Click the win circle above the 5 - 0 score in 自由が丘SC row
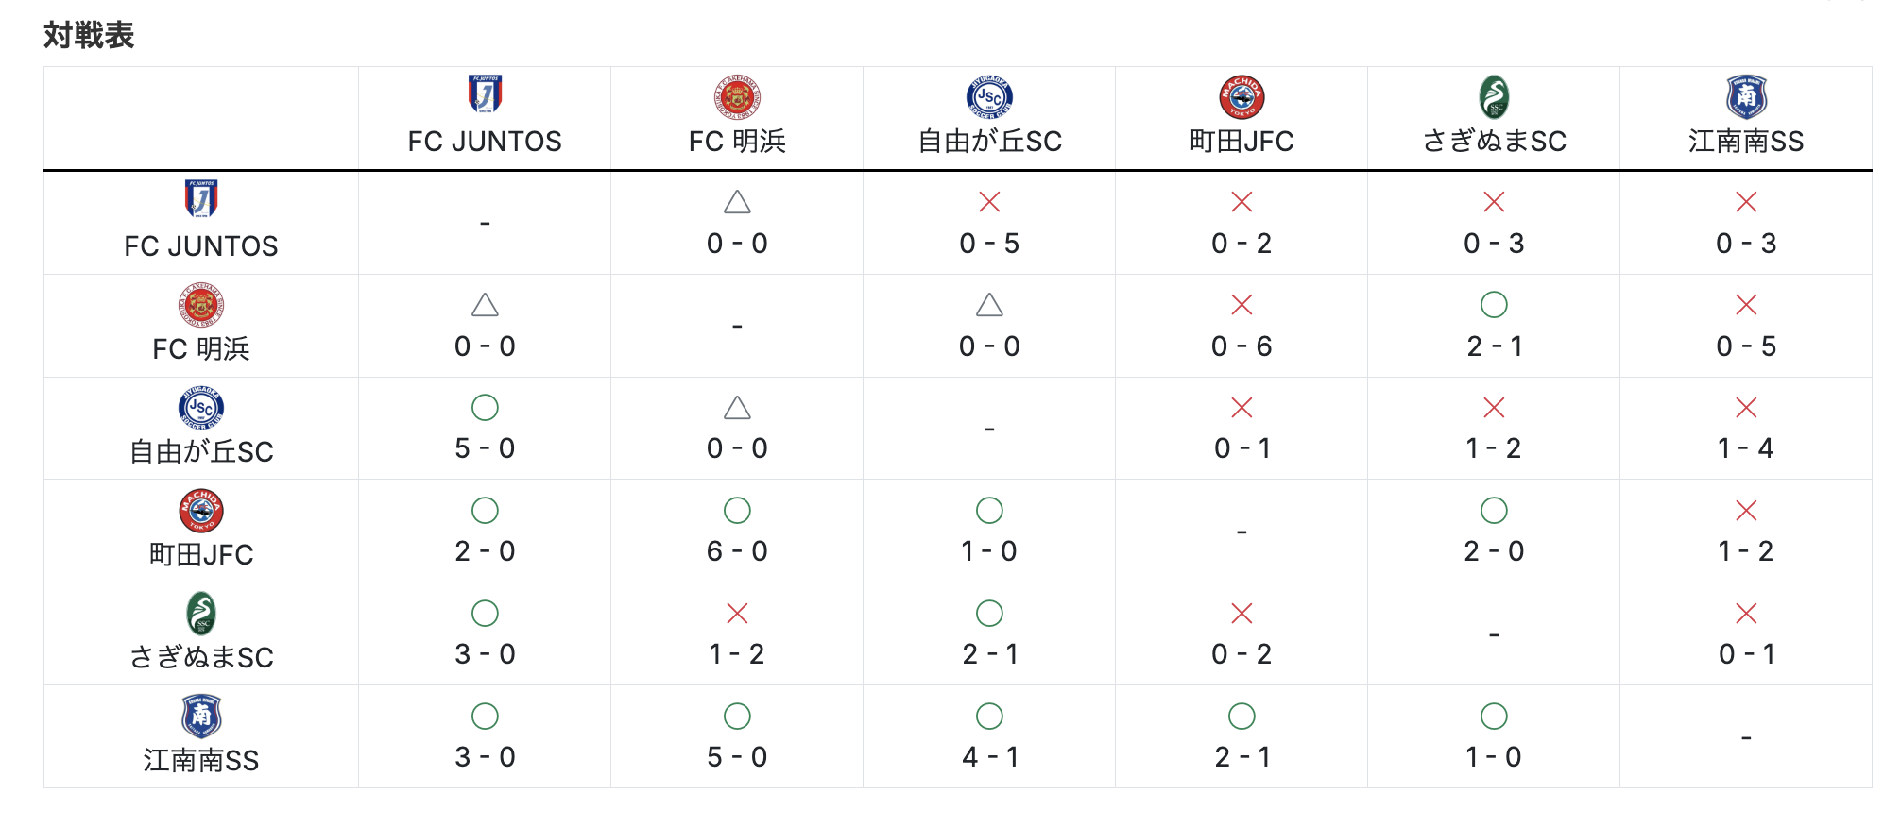 pos(485,408)
